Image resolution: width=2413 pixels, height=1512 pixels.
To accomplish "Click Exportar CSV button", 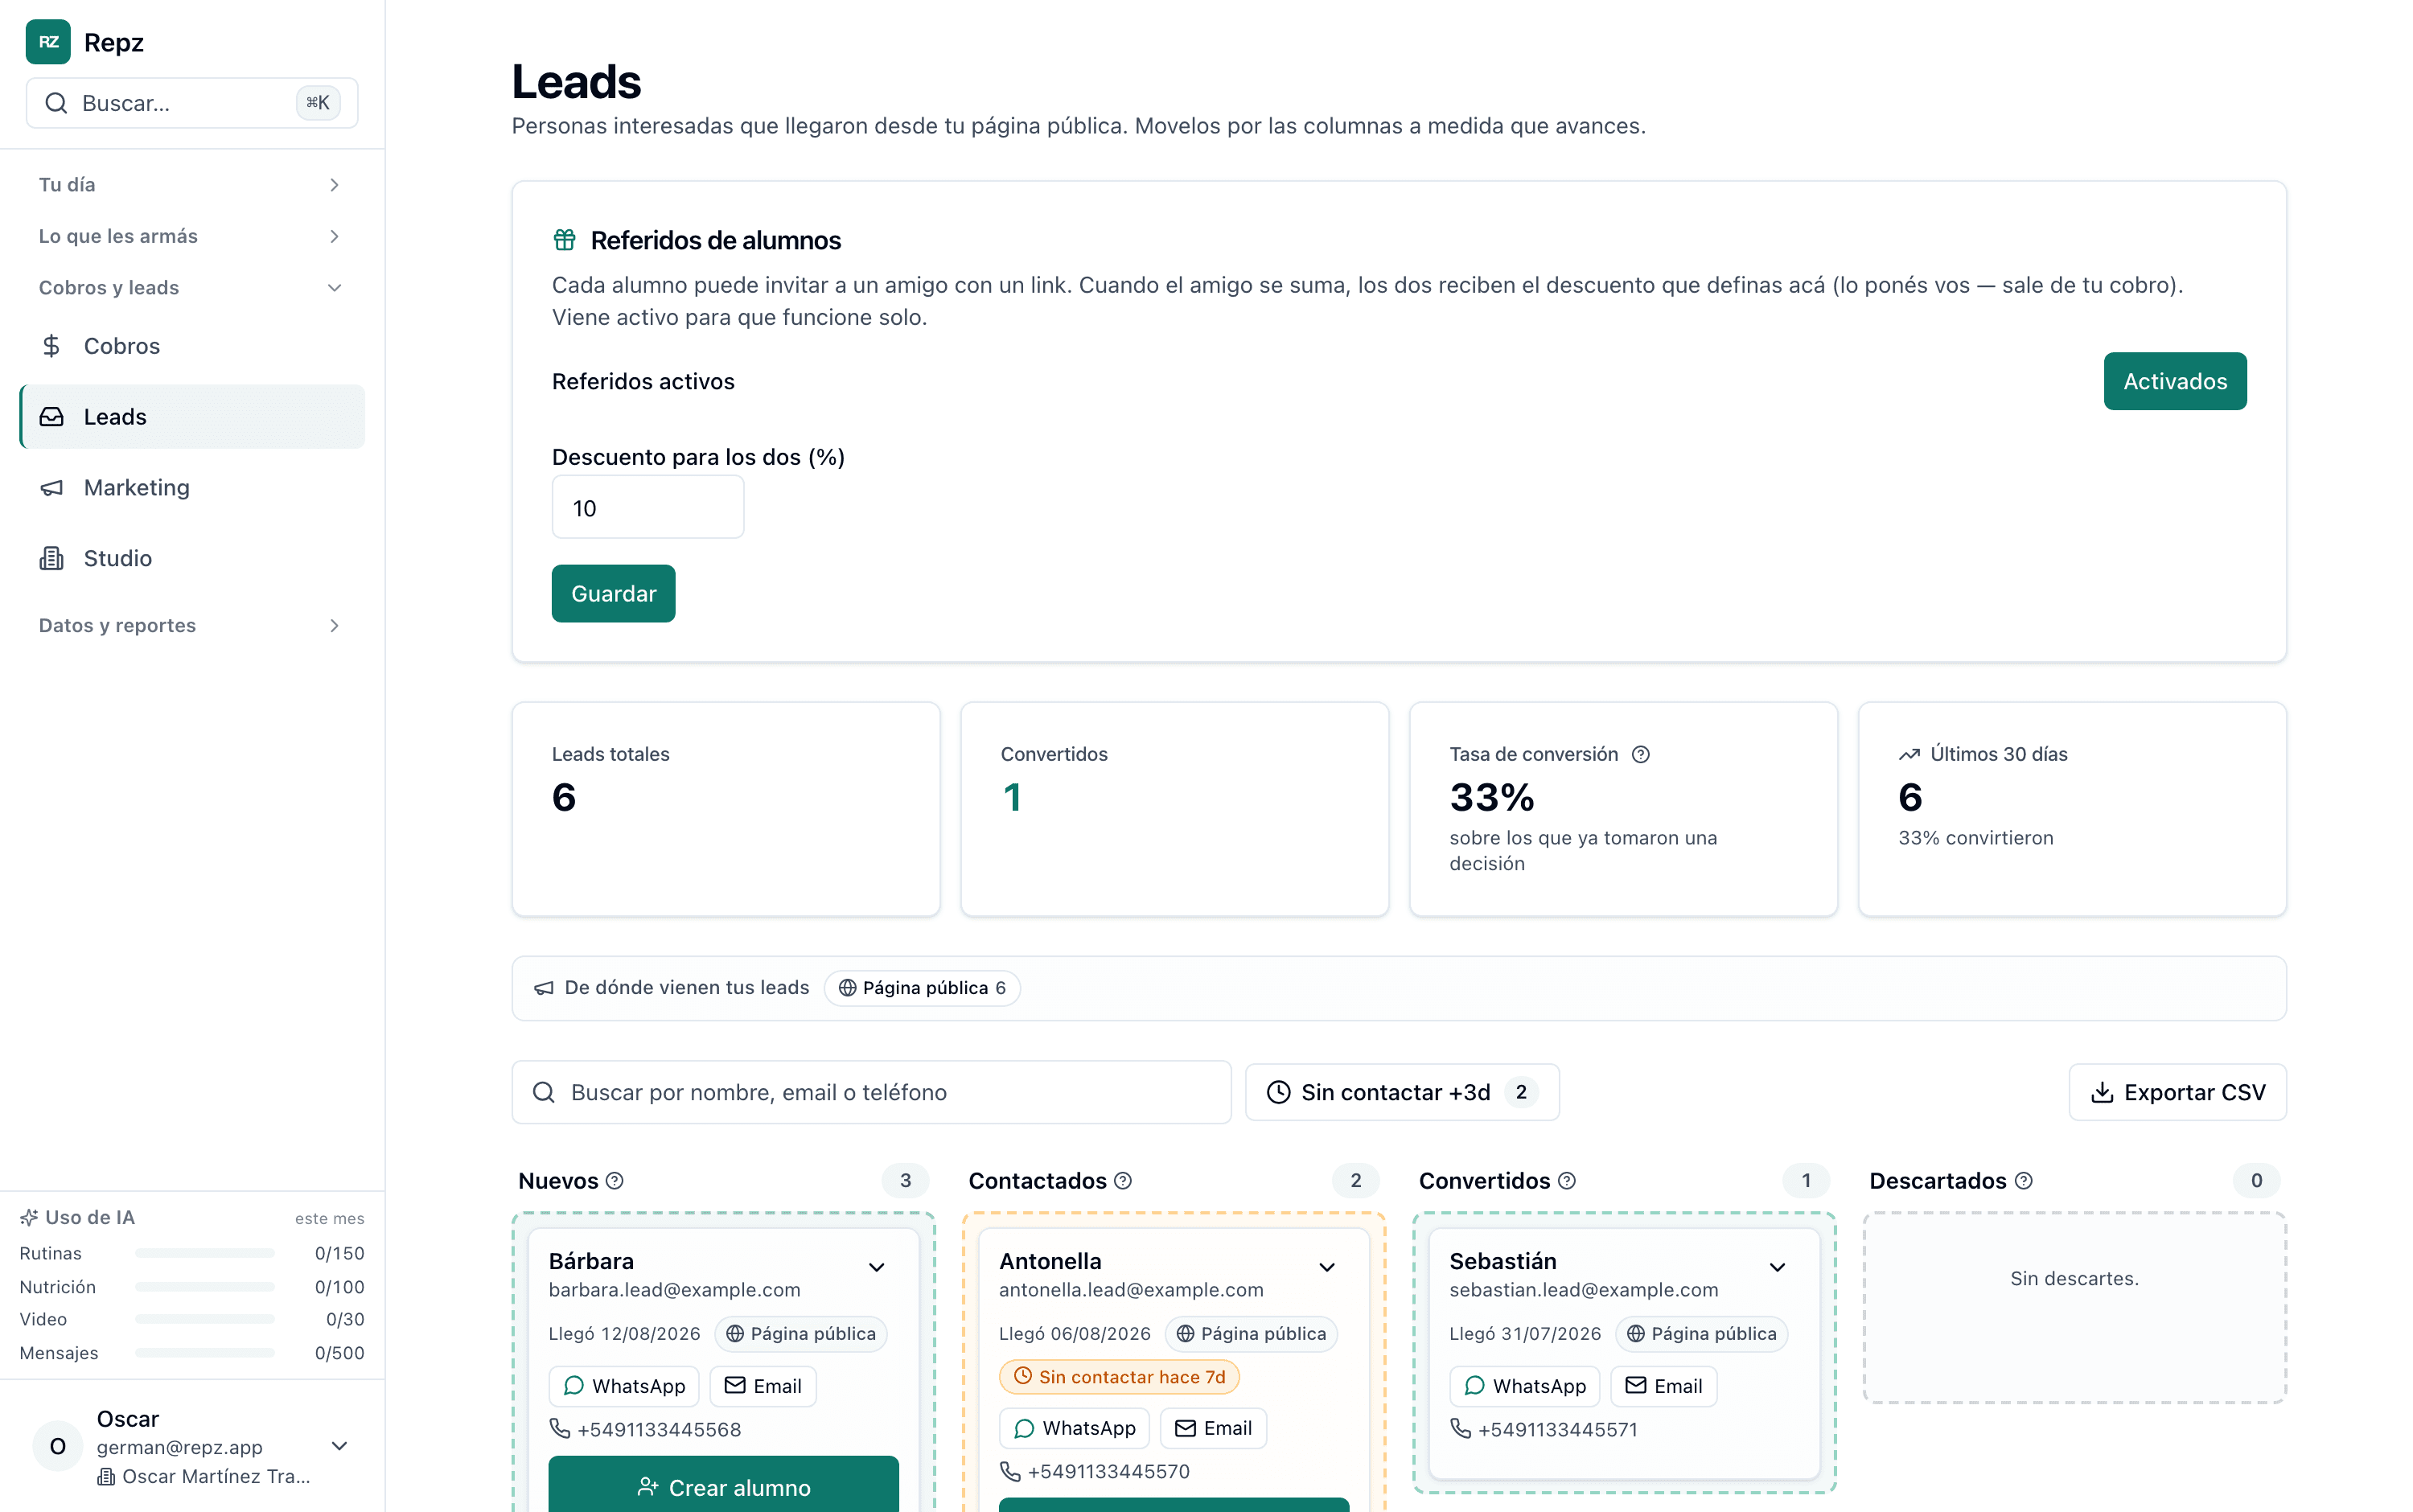I will (2177, 1092).
